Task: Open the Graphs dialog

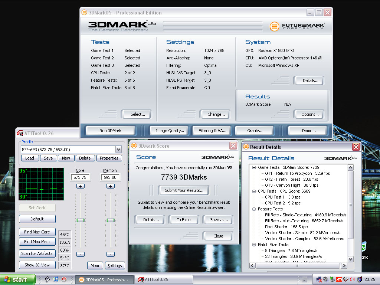Action: coord(255,131)
